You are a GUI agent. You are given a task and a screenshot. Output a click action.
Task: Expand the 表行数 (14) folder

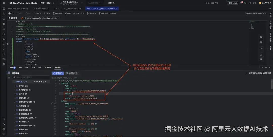click(x=15, y=86)
